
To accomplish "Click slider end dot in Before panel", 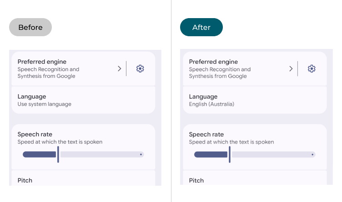I will coord(141,154).
